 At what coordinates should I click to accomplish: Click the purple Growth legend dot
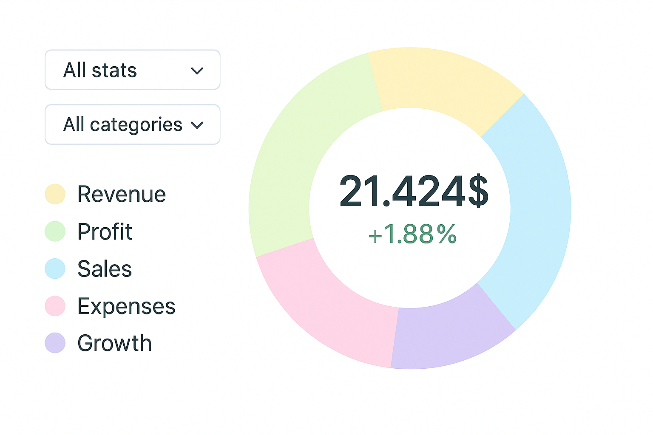coord(55,343)
